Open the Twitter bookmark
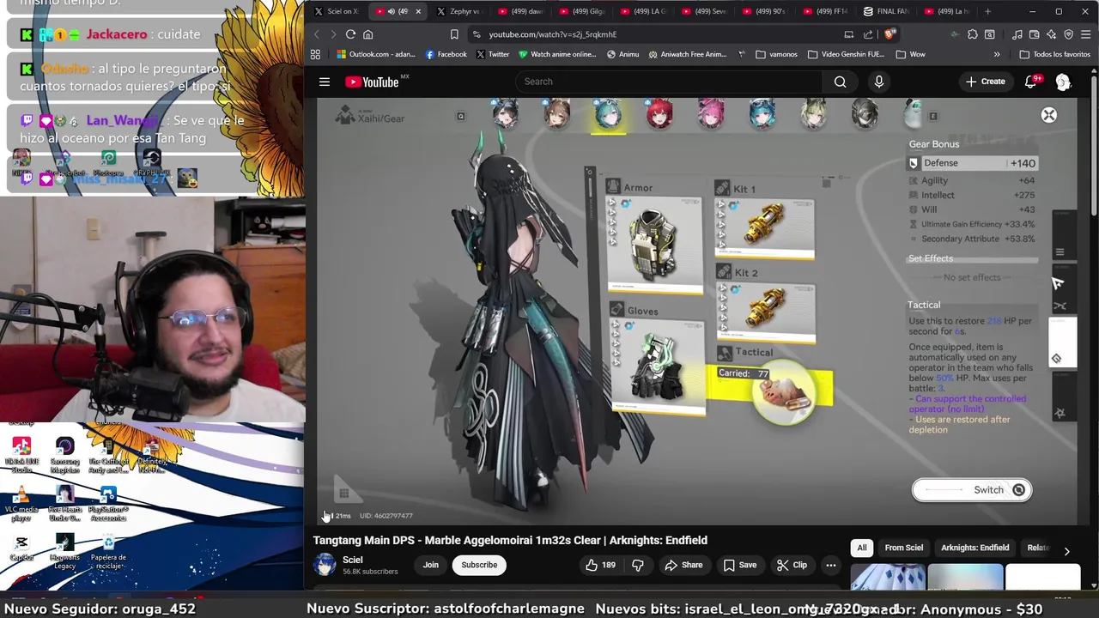This screenshot has width=1099, height=618. [x=492, y=54]
